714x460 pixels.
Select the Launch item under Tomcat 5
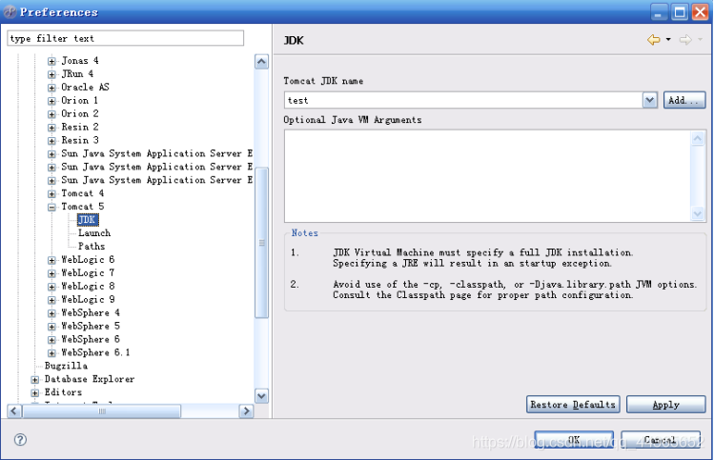tap(94, 233)
